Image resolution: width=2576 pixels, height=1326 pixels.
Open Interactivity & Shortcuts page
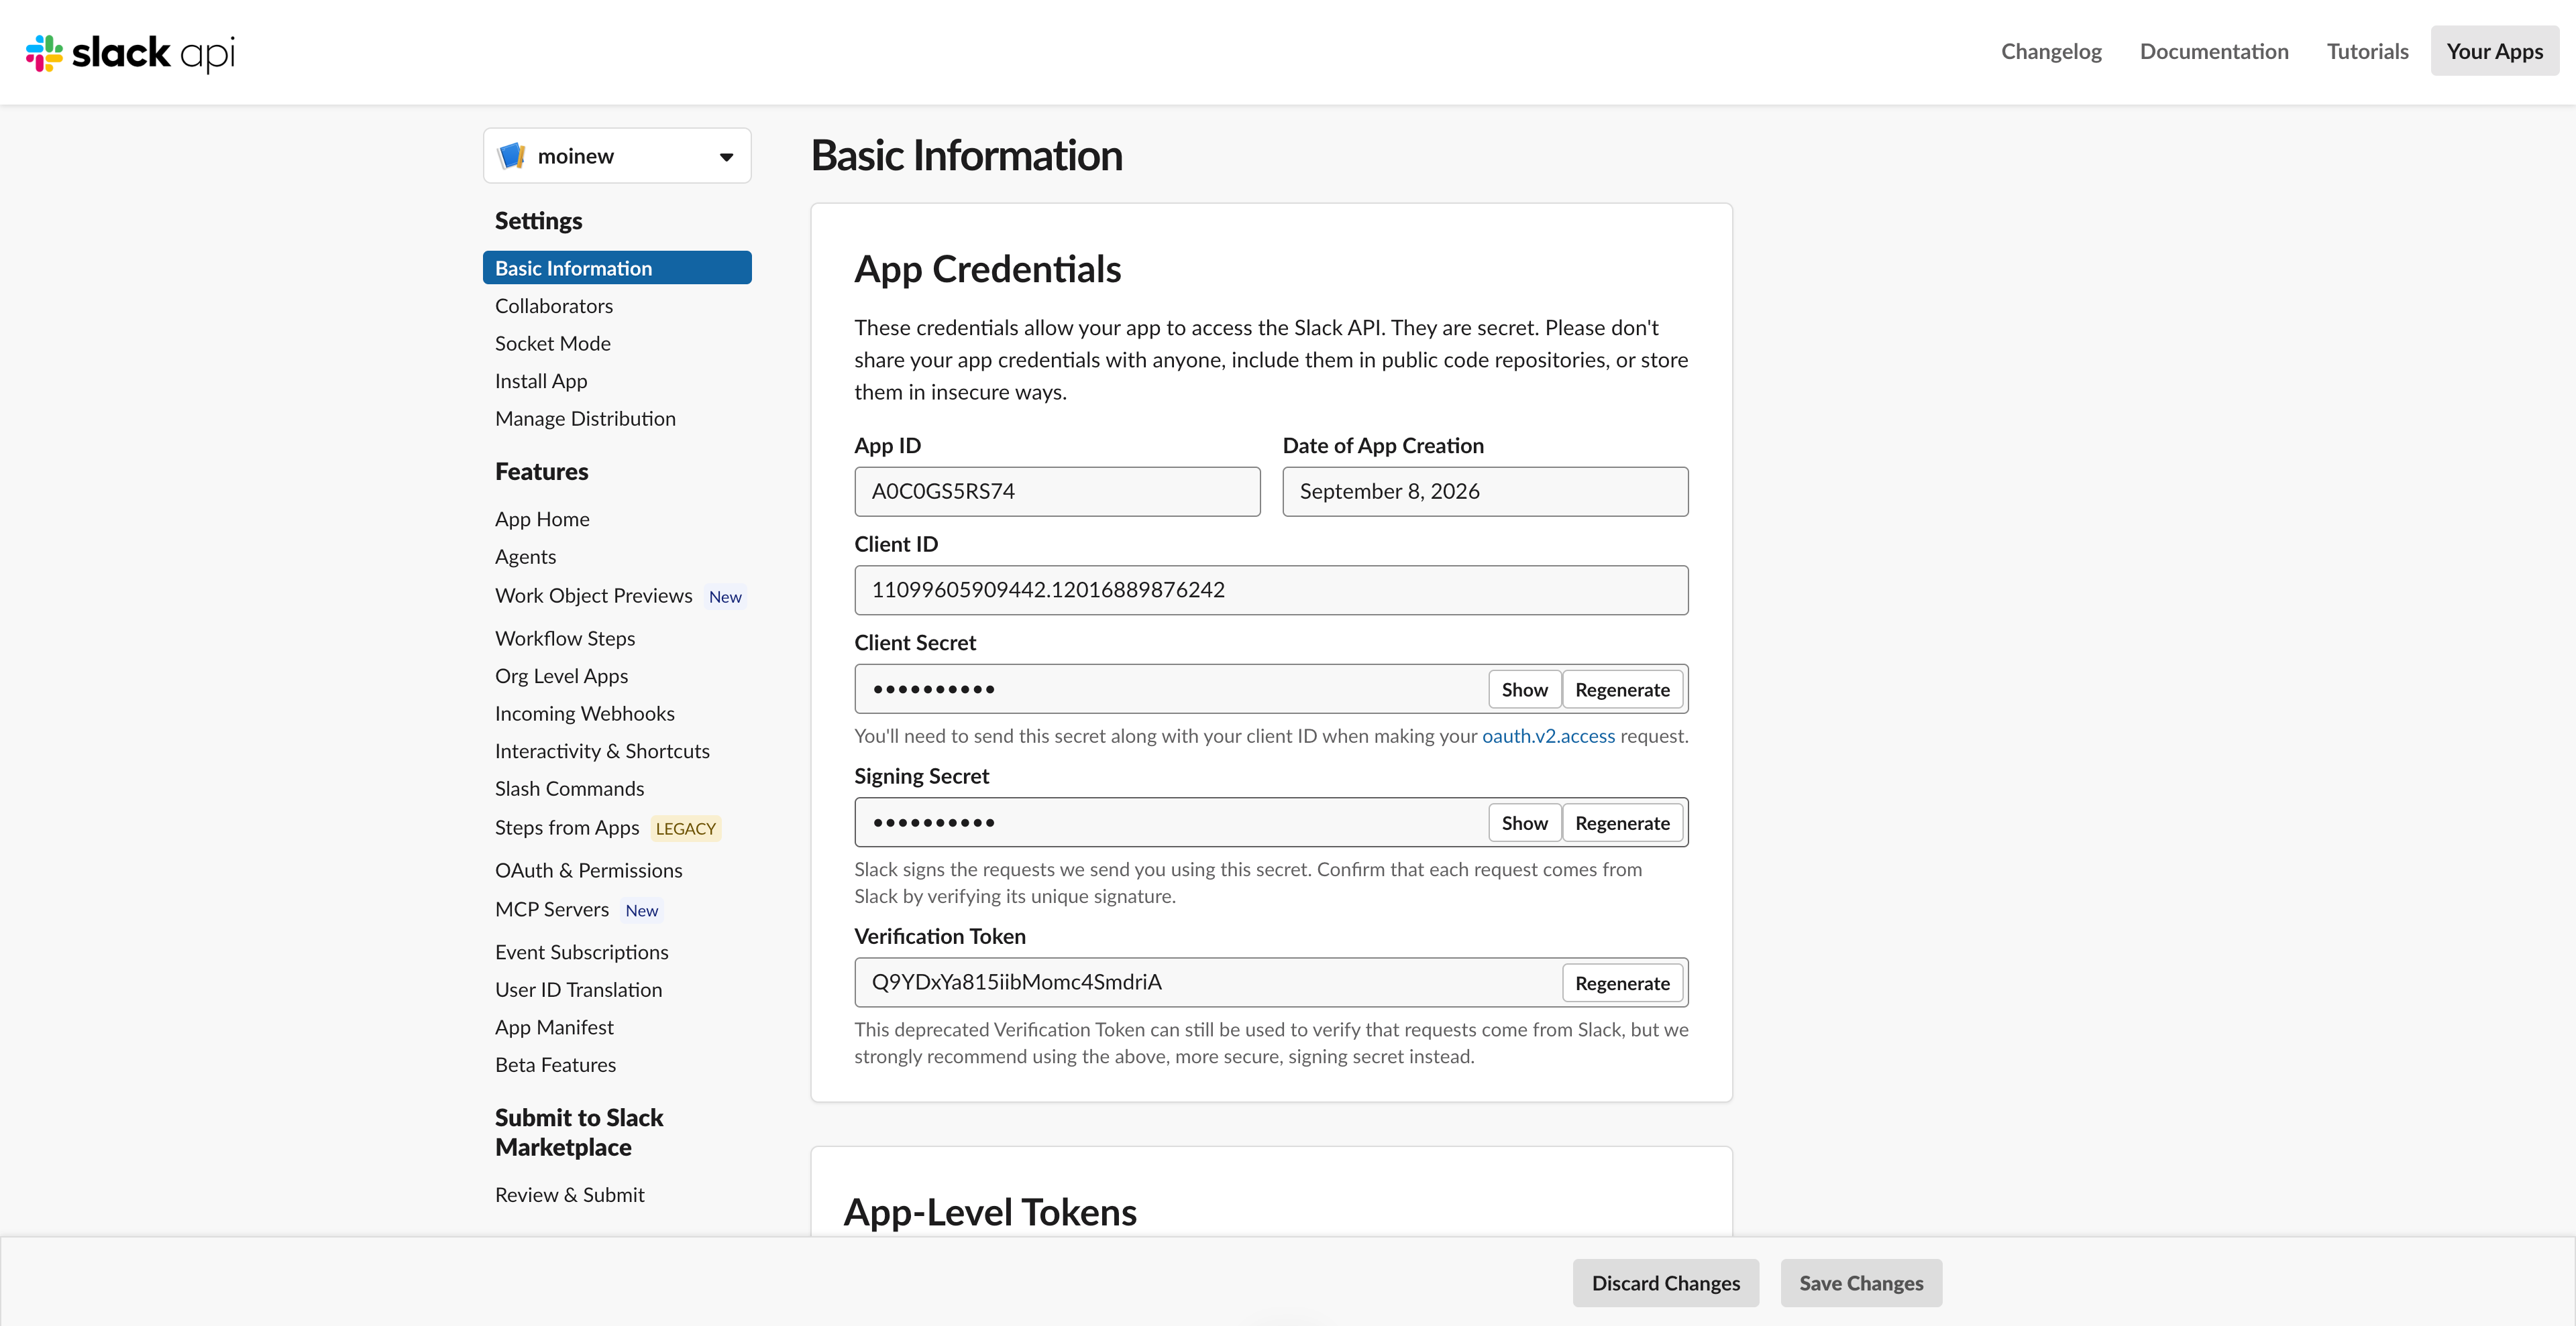click(602, 751)
